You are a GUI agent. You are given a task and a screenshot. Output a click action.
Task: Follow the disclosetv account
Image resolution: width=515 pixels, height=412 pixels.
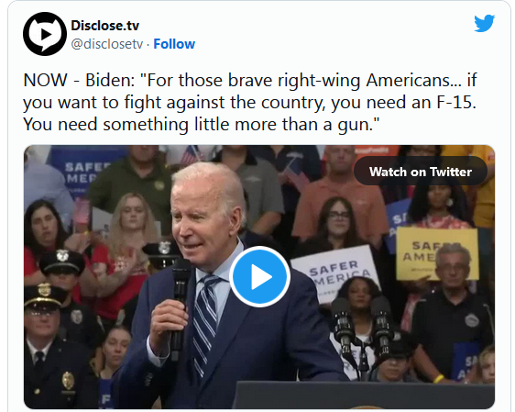[174, 44]
